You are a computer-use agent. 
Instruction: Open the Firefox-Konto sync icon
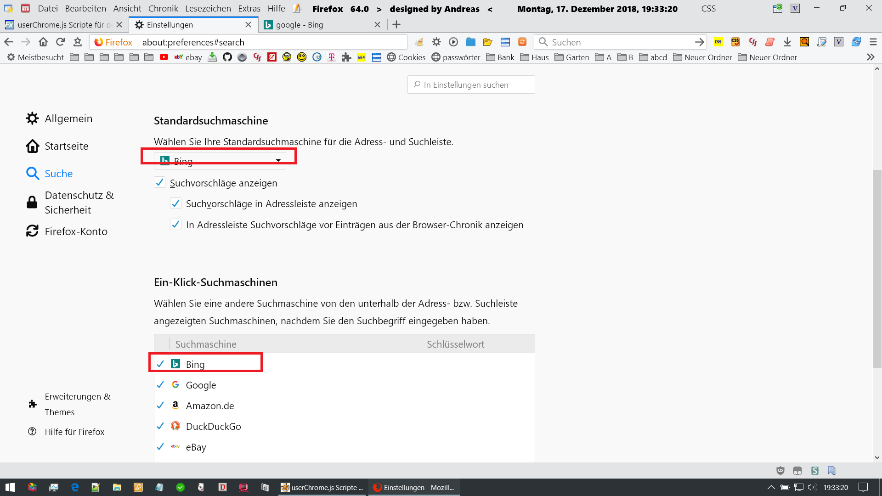coord(32,231)
